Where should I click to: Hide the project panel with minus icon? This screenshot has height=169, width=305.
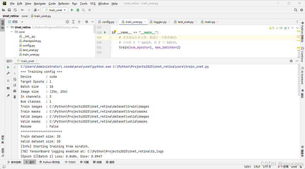click(x=93, y=22)
